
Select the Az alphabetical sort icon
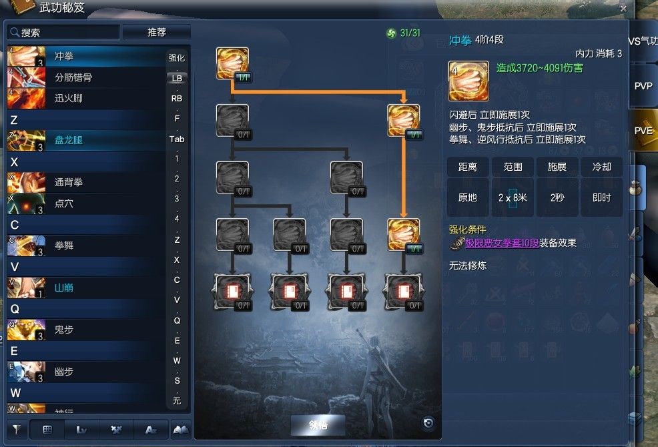pyautogui.click(x=151, y=430)
